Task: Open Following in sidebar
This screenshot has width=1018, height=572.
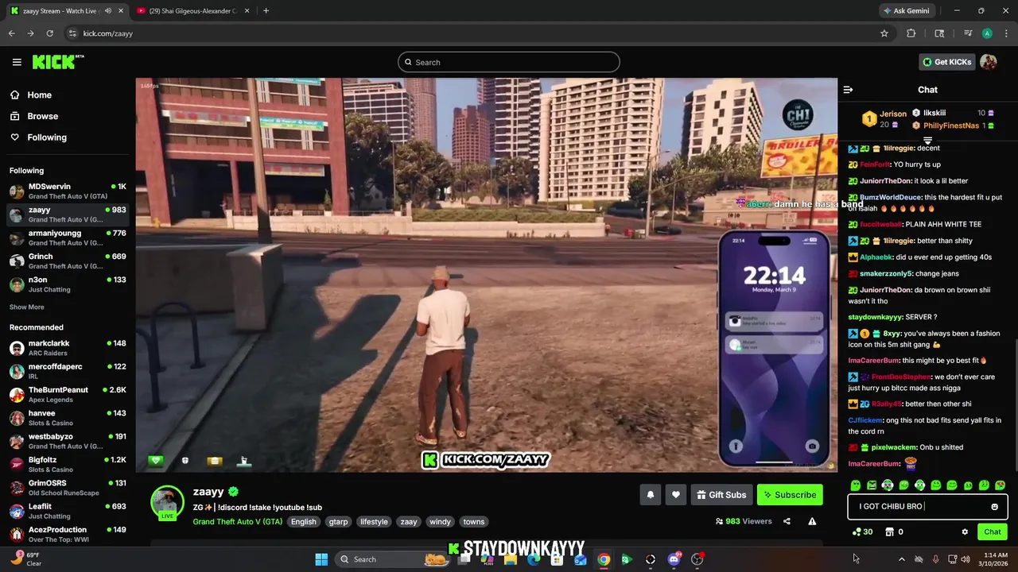Action: click(x=38, y=137)
